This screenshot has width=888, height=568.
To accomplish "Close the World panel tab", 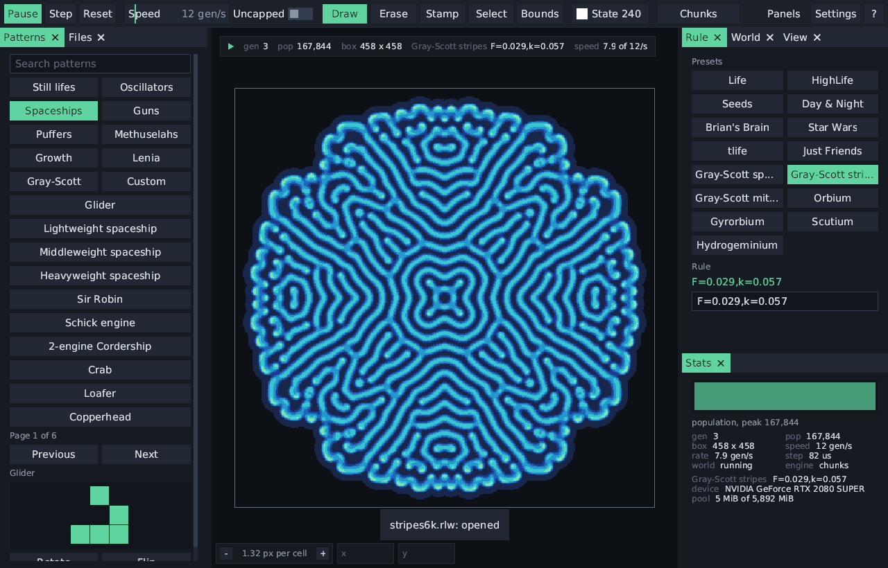I will (770, 37).
